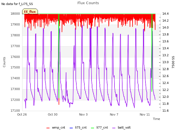Click the 11.8 right-axis tick label
Viewport: 177px width, 133px height.
click(165, 104)
